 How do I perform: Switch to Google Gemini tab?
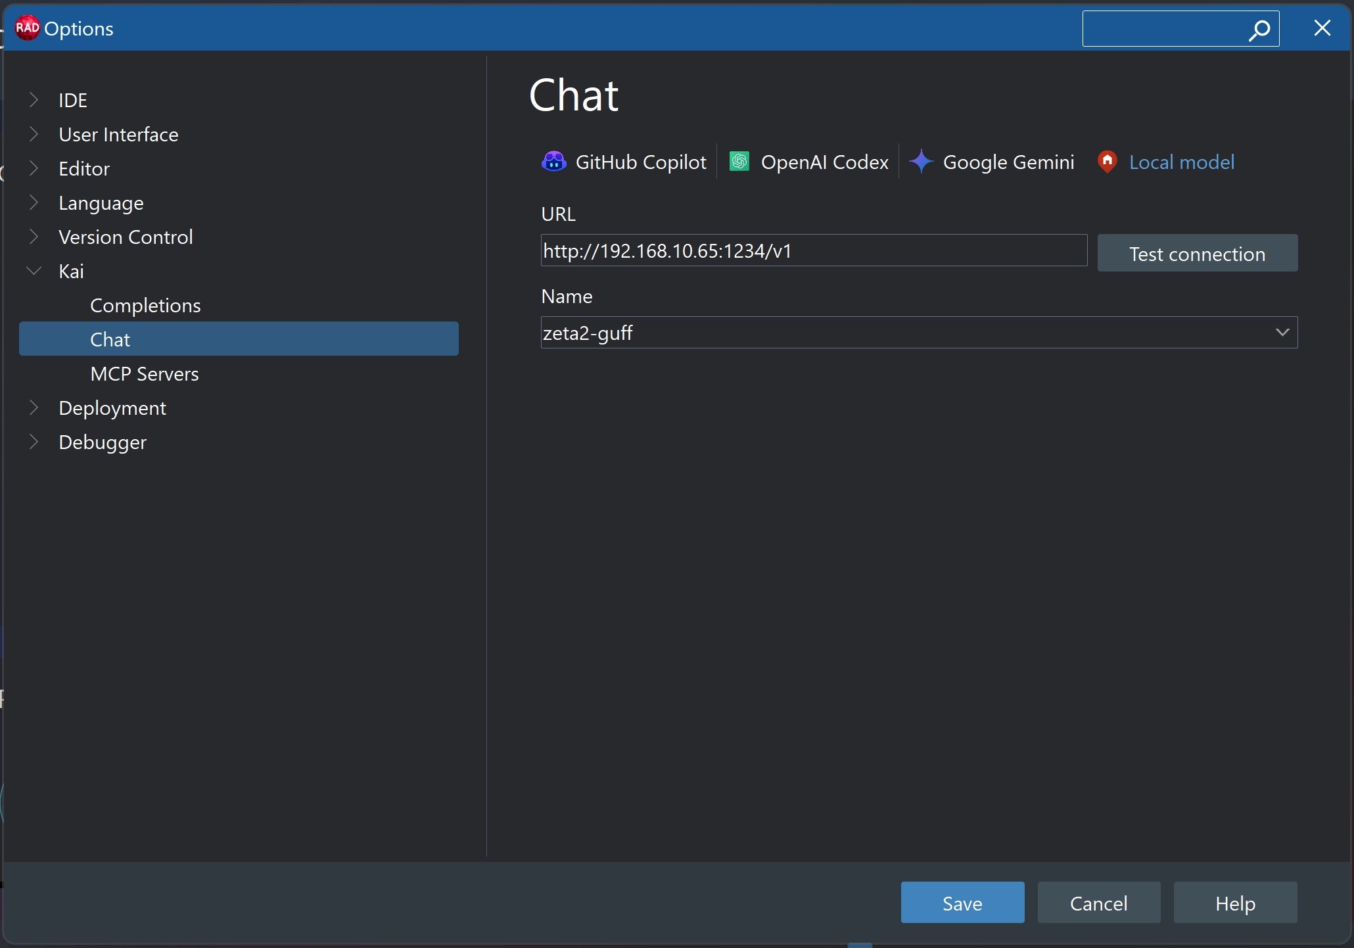tap(991, 162)
